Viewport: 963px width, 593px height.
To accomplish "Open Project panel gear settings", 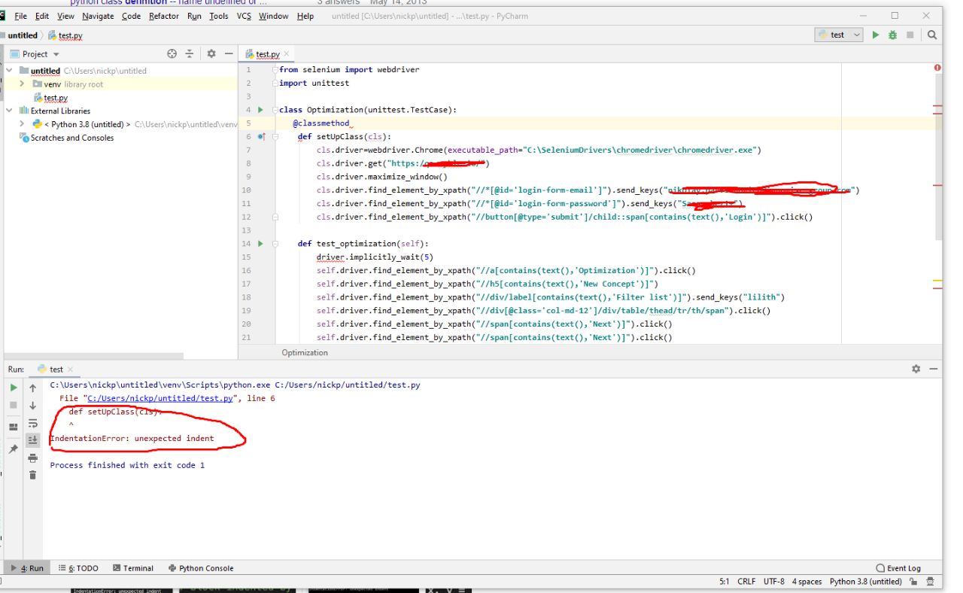I will click(211, 53).
